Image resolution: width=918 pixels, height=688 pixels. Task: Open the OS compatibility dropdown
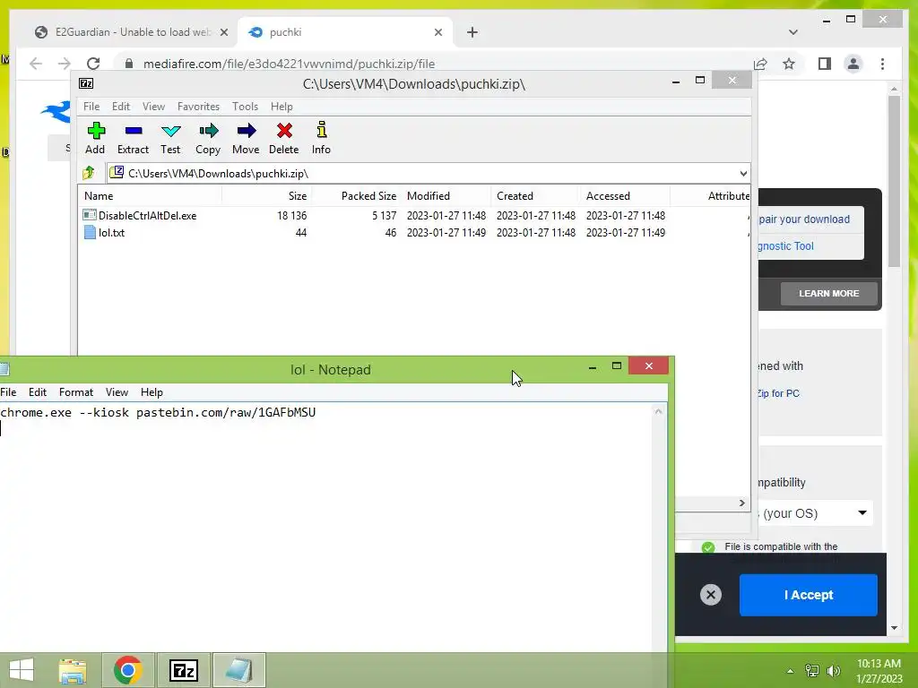815,513
